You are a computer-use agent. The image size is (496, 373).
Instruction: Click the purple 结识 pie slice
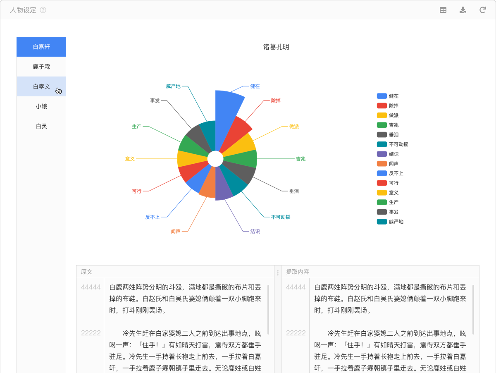(x=222, y=188)
